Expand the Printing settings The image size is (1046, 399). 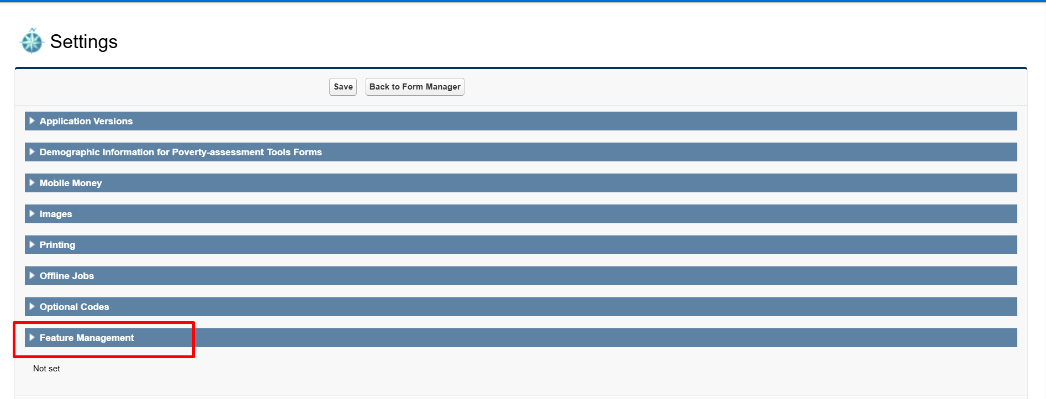click(x=57, y=245)
